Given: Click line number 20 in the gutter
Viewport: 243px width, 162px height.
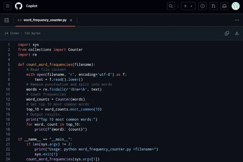Looking at the screenshot, I should (x=8, y=139).
